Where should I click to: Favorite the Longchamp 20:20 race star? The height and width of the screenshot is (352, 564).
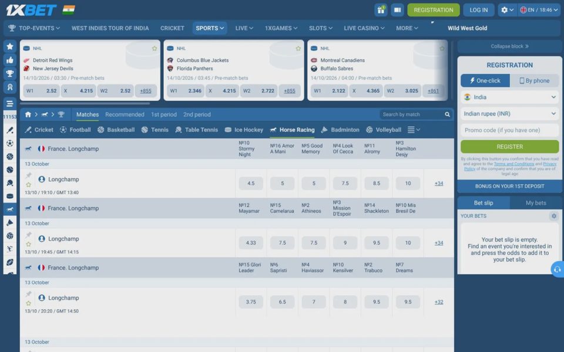(x=28, y=303)
